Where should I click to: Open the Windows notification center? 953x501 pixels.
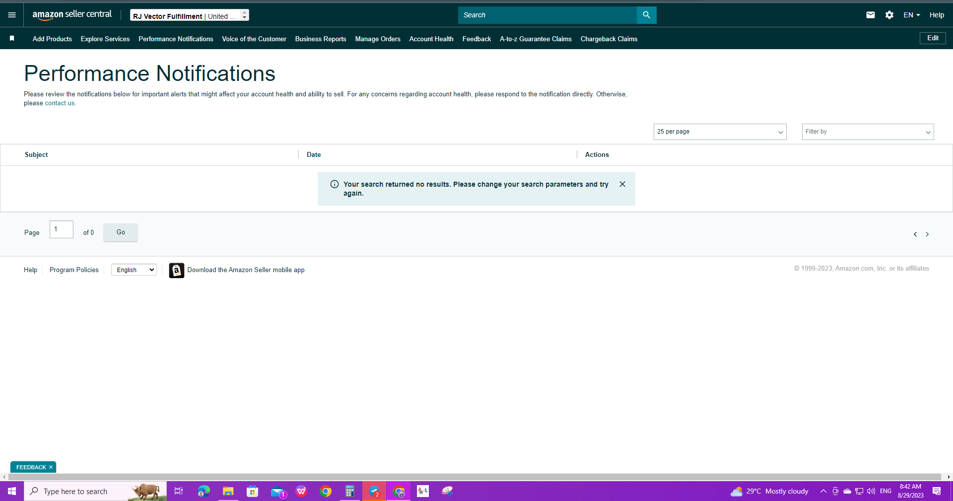click(937, 491)
